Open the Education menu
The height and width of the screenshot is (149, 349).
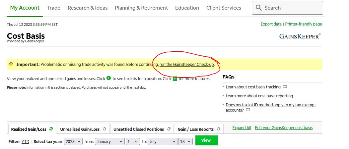click(x=187, y=8)
